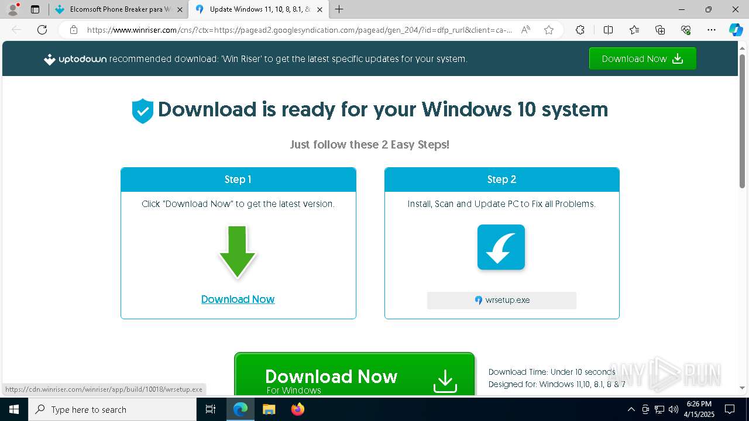Open the Collections panel

[x=660, y=30]
